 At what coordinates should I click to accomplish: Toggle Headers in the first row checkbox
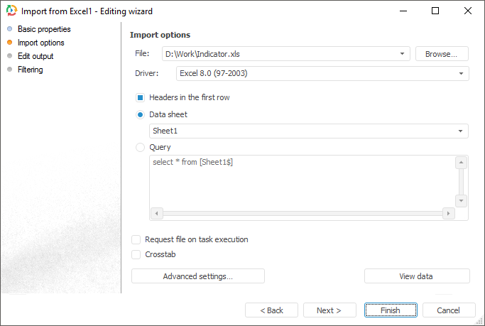click(140, 97)
